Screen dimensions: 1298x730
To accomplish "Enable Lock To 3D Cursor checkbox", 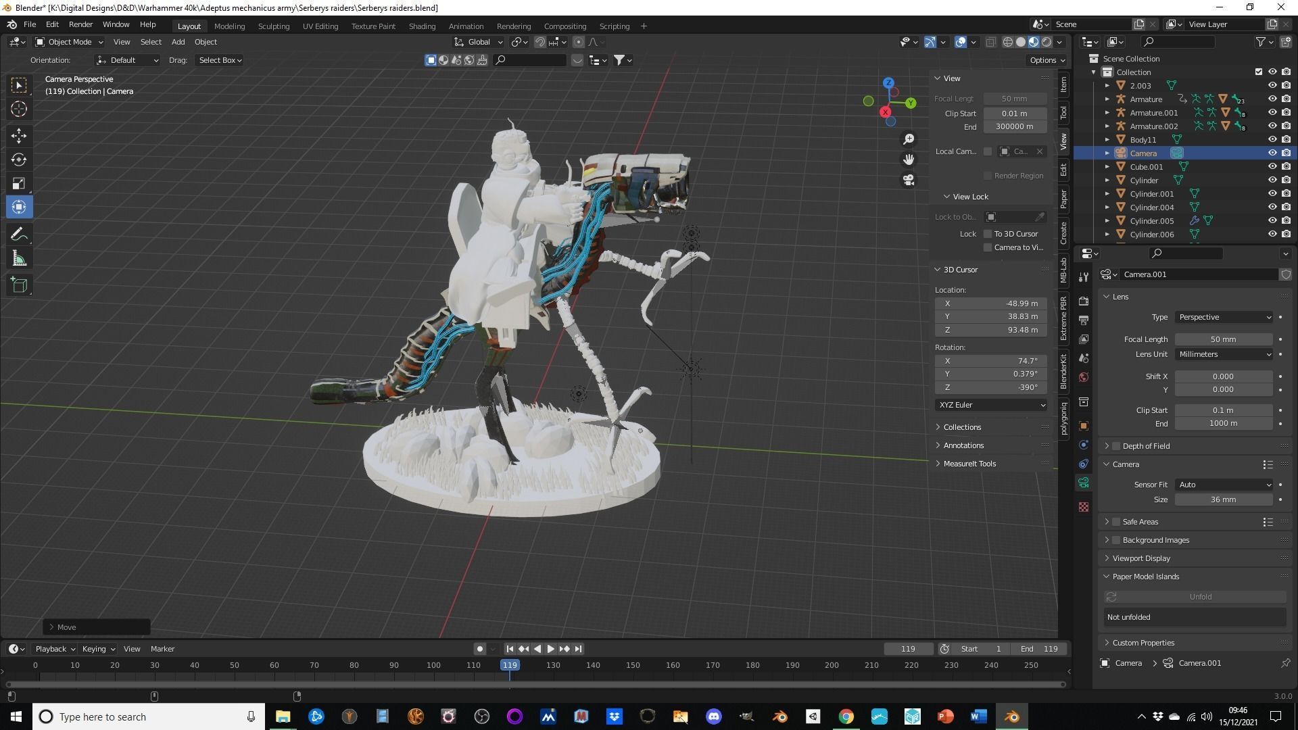I will click(988, 234).
